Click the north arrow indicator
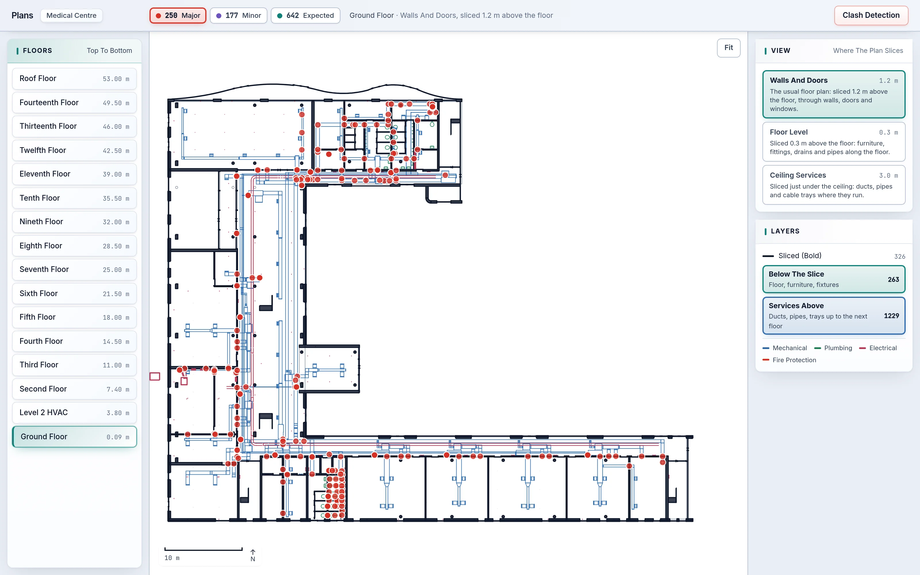 (x=253, y=556)
